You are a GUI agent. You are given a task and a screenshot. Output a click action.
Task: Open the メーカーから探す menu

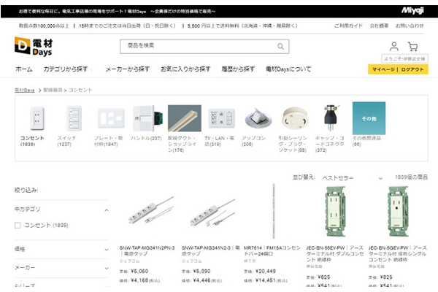click(x=128, y=69)
